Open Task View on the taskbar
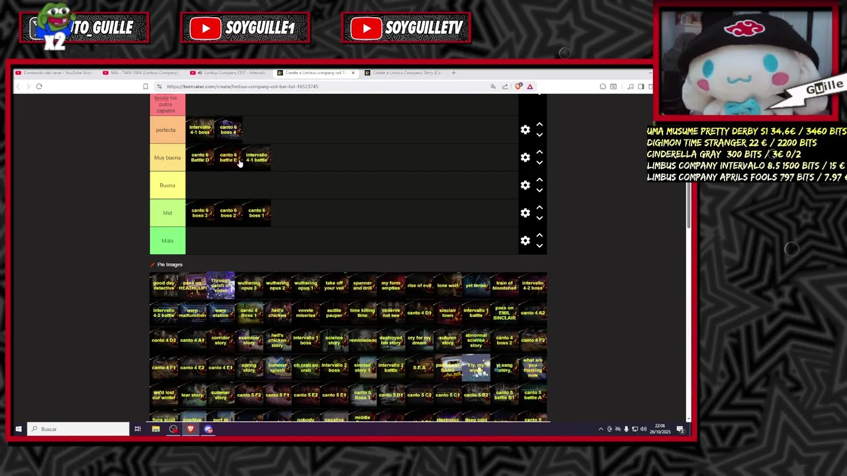This screenshot has height=476, width=847. tap(138, 429)
